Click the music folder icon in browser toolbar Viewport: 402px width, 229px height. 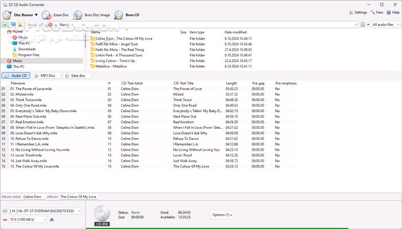pyautogui.click(x=20, y=25)
